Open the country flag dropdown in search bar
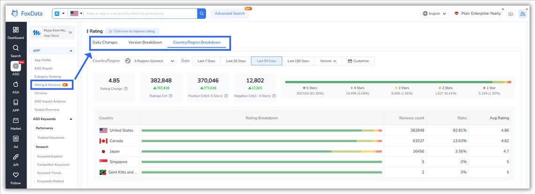 (x=76, y=14)
